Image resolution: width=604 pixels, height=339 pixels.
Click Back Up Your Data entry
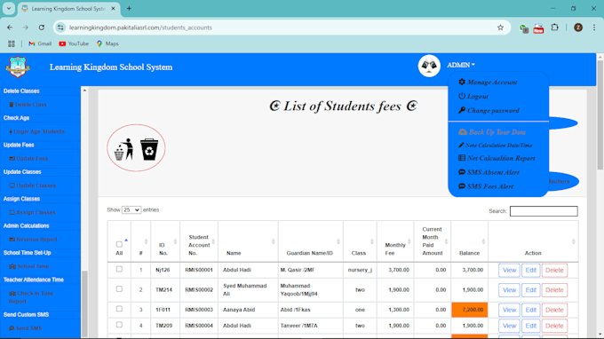point(497,132)
